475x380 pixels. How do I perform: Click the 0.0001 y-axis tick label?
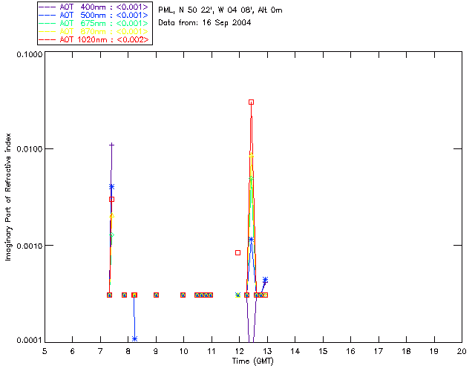click(29, 341)
